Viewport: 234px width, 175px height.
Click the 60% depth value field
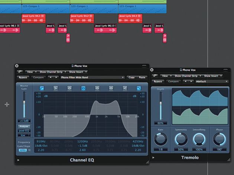click(x=160, y=123)
